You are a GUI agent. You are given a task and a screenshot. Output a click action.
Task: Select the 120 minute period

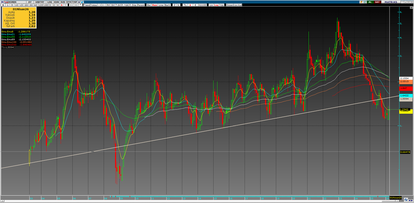(41, 5)
